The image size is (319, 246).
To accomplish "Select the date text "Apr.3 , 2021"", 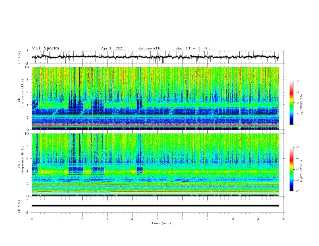I will tap(112, 48).
